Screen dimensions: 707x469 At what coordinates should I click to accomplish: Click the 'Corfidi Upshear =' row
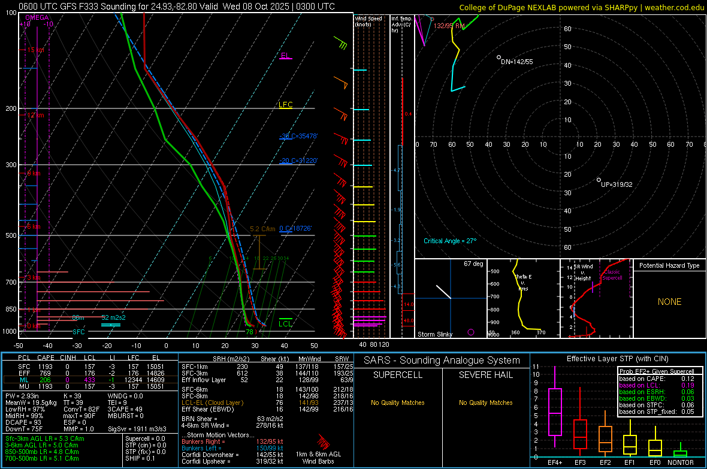(x=232, y=461)
